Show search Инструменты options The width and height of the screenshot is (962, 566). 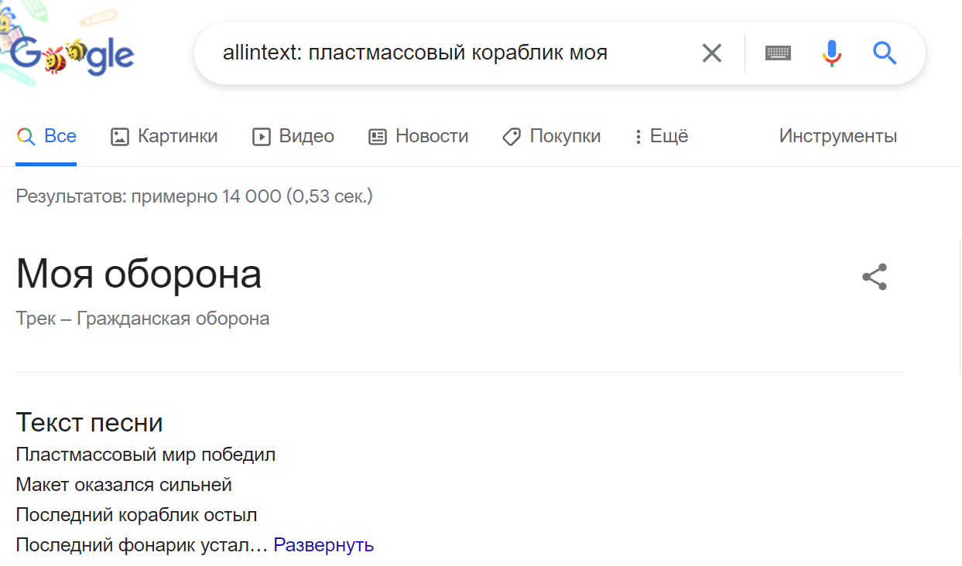(838, 137)
